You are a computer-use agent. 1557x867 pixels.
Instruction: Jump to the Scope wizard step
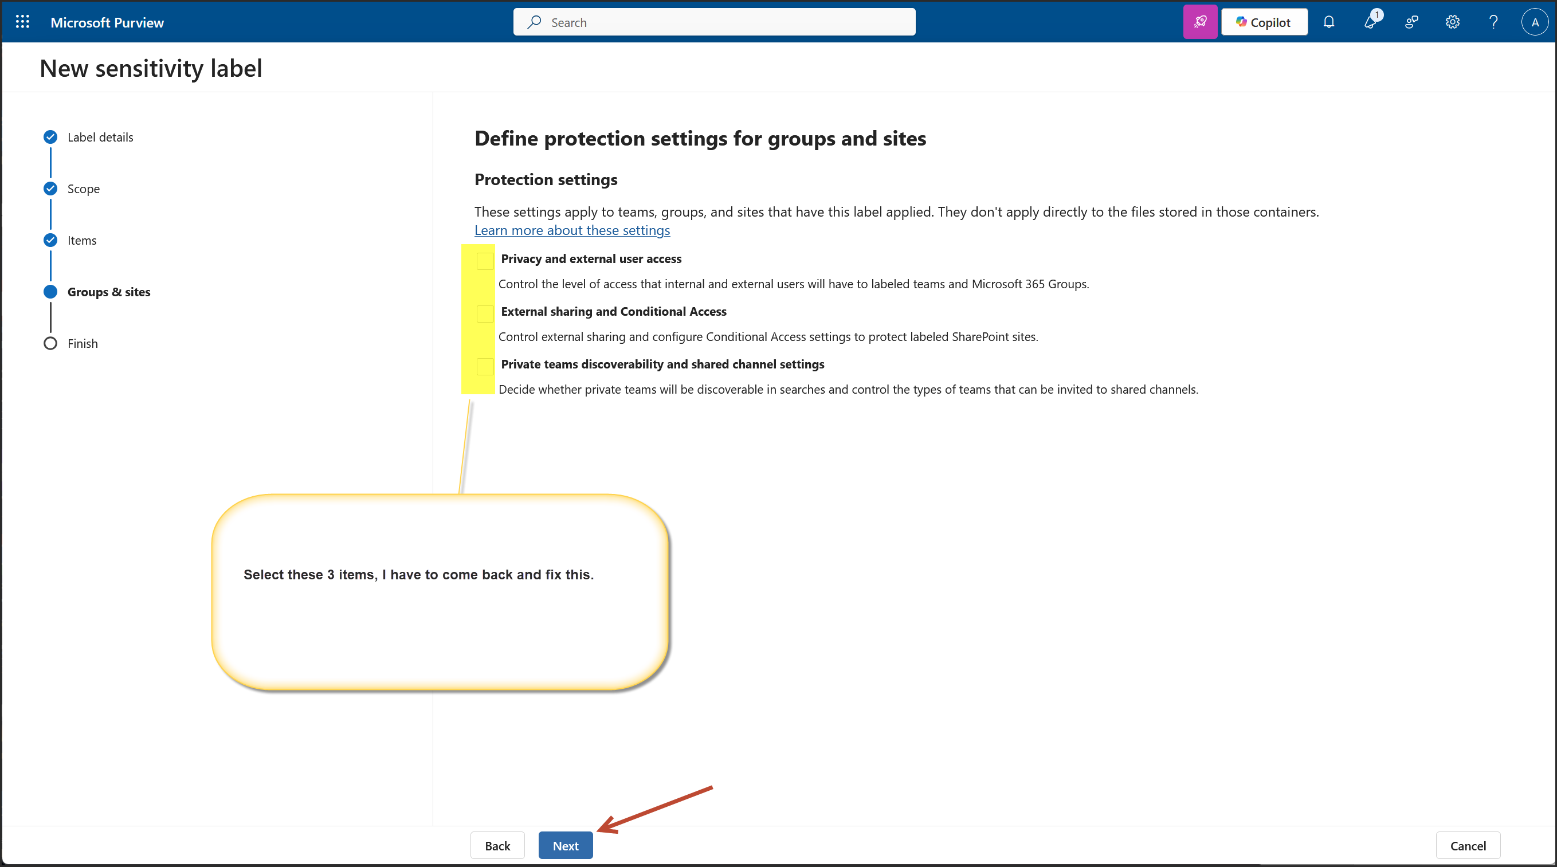pos(84,189)
